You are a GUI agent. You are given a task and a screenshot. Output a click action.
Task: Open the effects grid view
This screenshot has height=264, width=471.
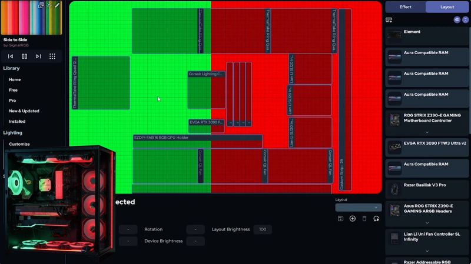point(52,56)
